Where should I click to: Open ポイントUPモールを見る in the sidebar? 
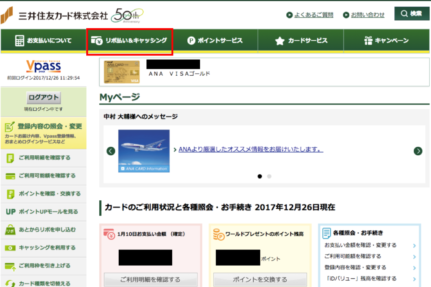[43, 212]
